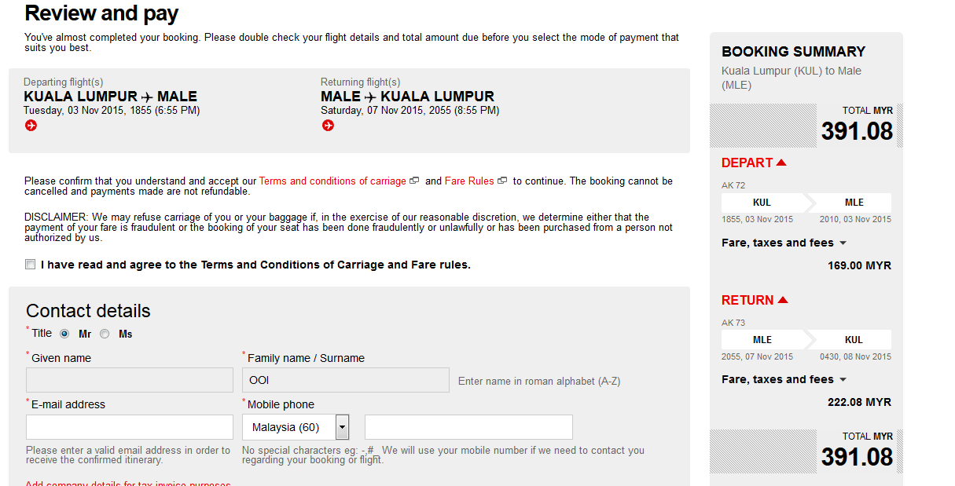Click the external-link icon beside Fare Rules
This screenshot has height=486, width=955.
point(502,181)
